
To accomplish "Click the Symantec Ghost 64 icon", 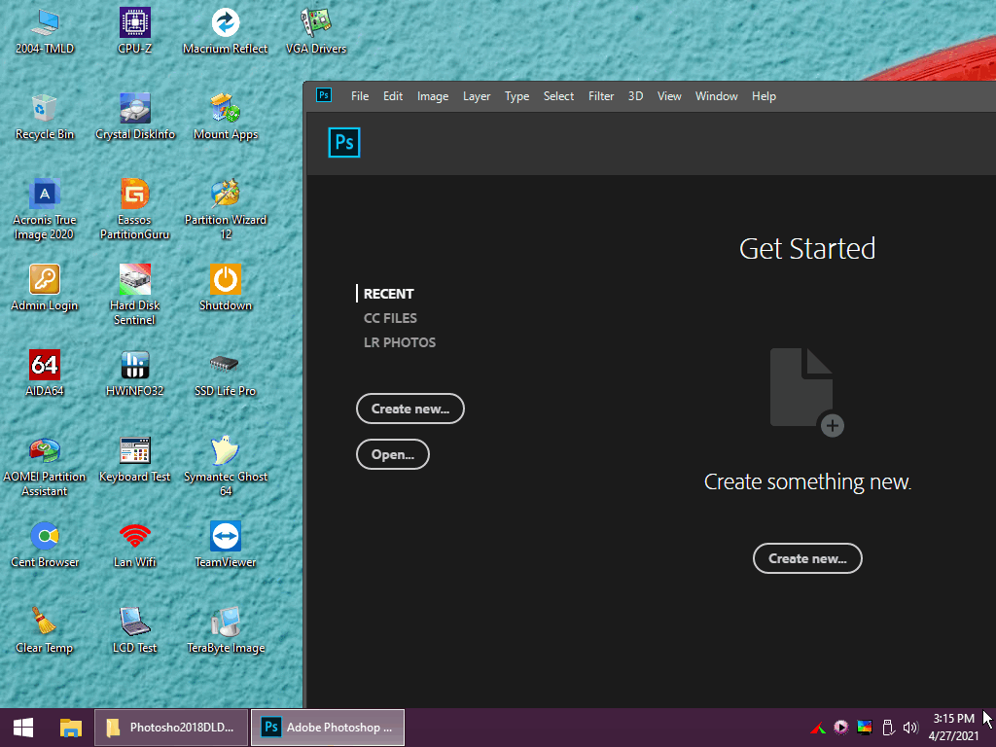I will [226, 467].
